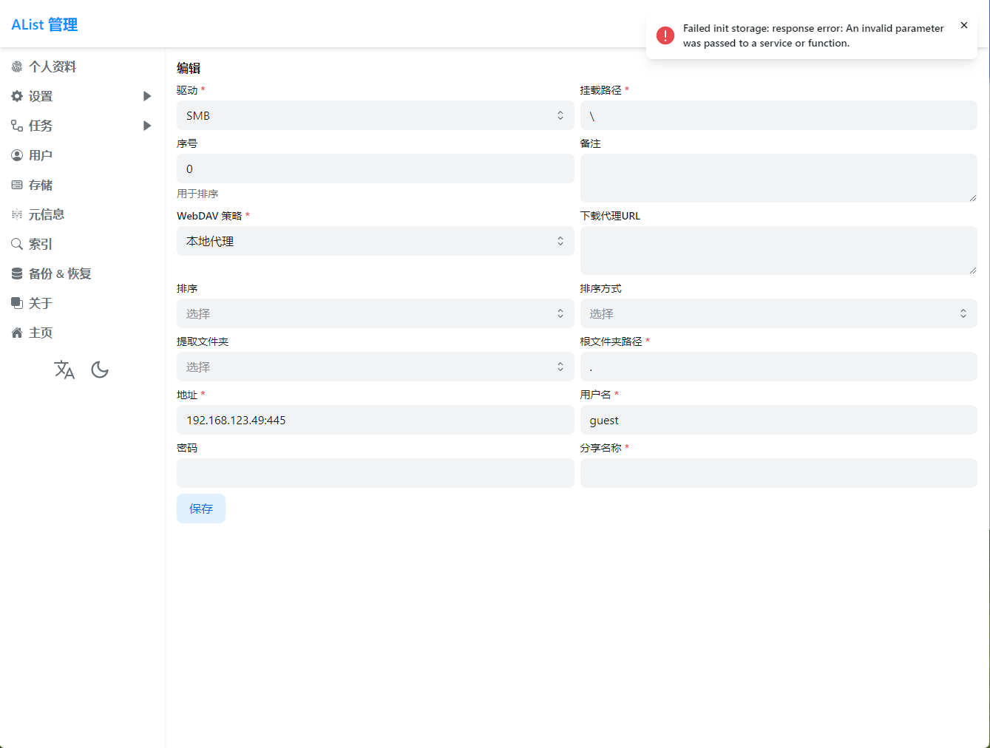The height and width of the screenshot is (748, 990).
Task: Click the 保存 button
Action: (x=201, y=509)
